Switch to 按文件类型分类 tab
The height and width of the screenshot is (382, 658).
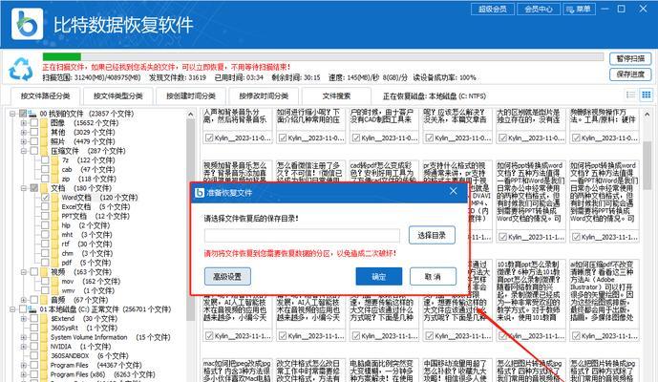pos(118,96)
